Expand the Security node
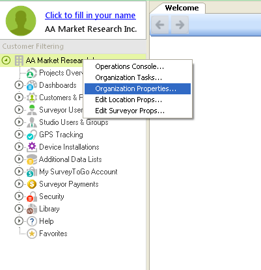This screenshot has height=270, width=261. (19, 196)
